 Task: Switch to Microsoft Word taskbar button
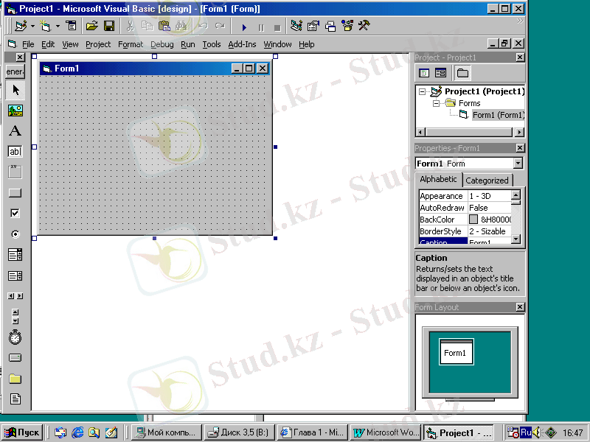pyautogui.click(x=386, y=432)
